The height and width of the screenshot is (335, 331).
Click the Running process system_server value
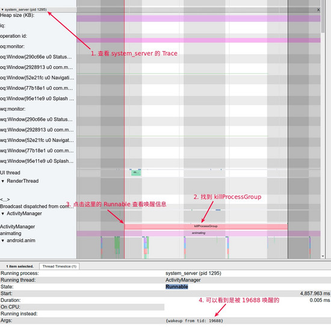pyautogui.click(x=193, y=273)
